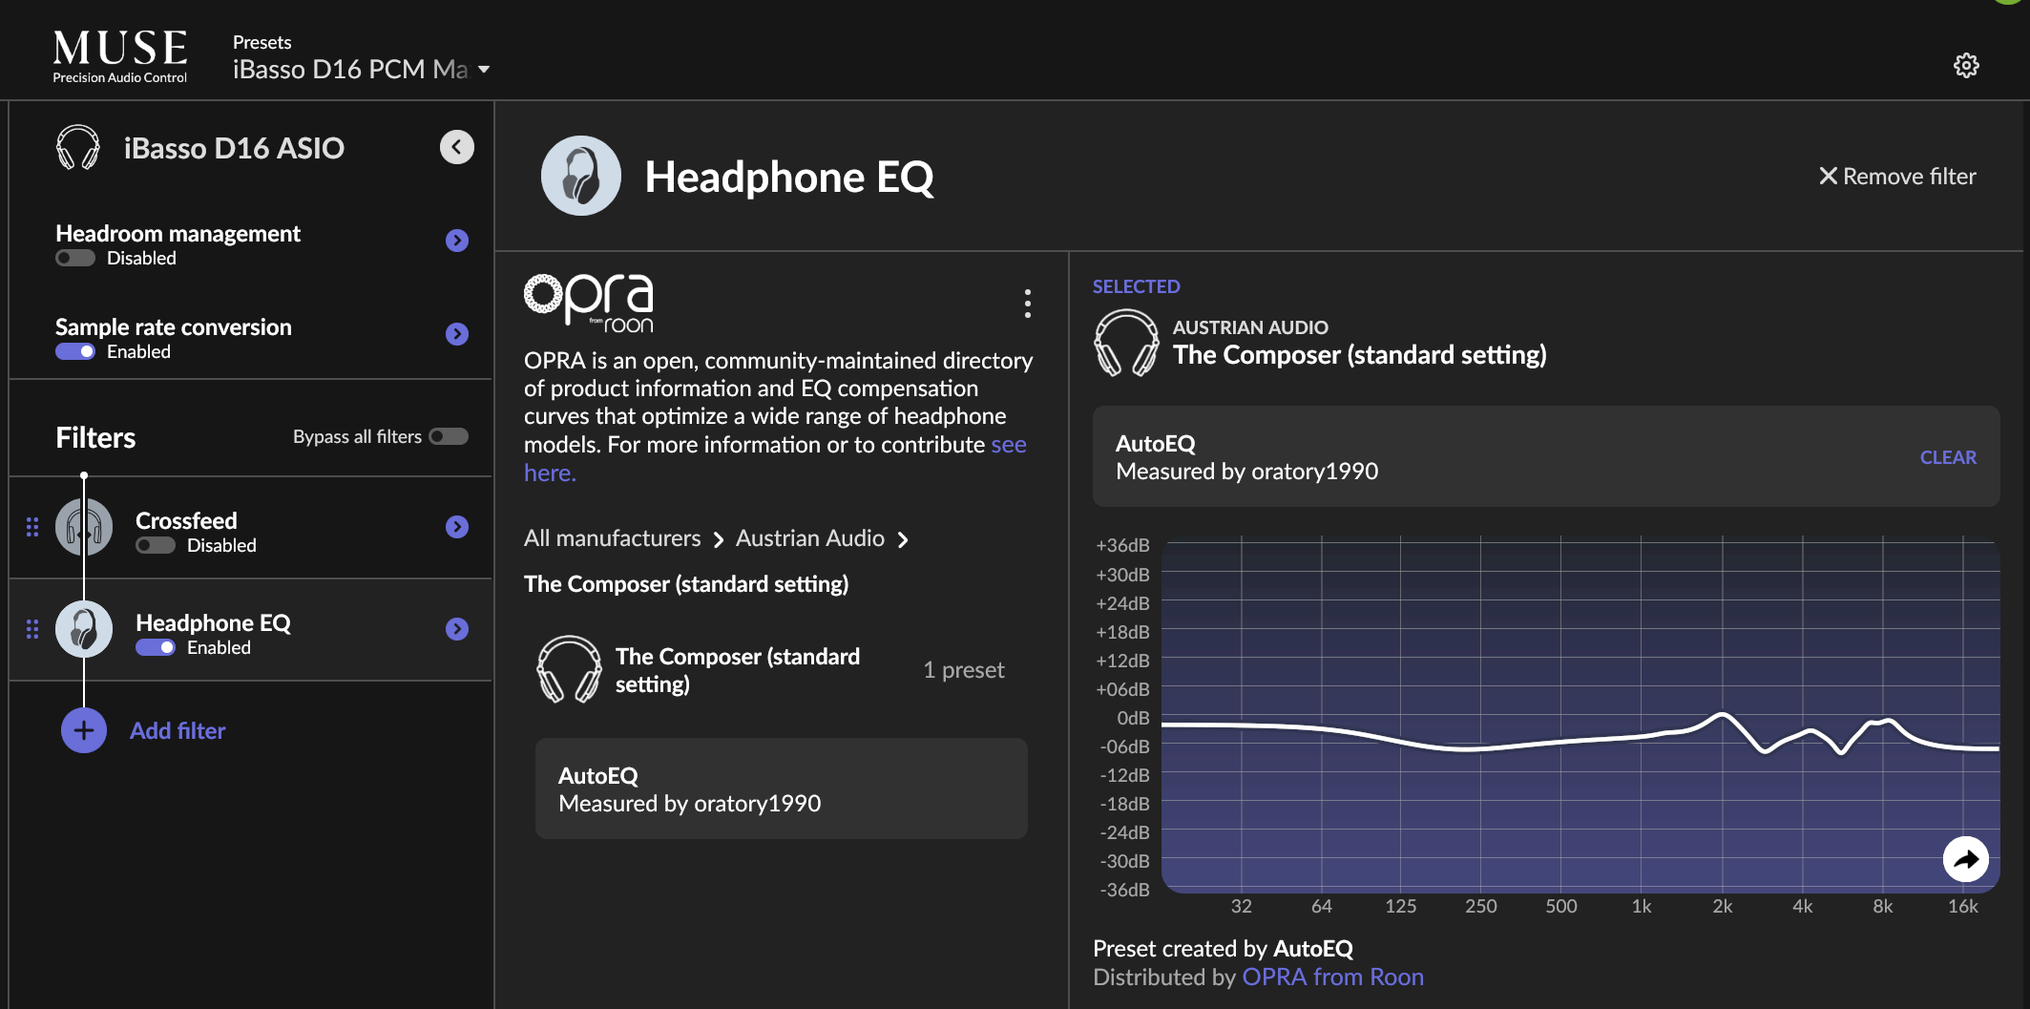Click the 'AUSTRIAN AUDIO' selected brand label
Image resolution: width=2030 pixels, height=1009 pixels.
click(1250, 327)
